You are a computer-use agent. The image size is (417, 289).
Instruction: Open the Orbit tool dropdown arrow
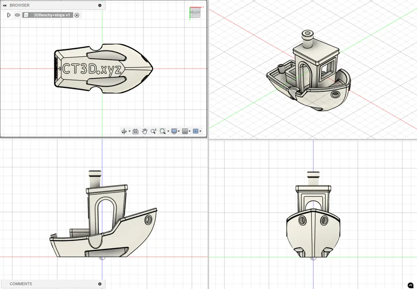click(130, 131)
